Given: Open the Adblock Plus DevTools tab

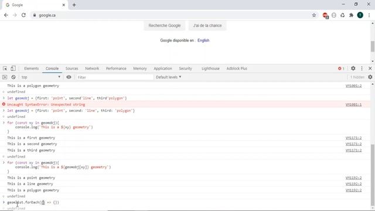Looking at the screenshot, I should point(237,69).
